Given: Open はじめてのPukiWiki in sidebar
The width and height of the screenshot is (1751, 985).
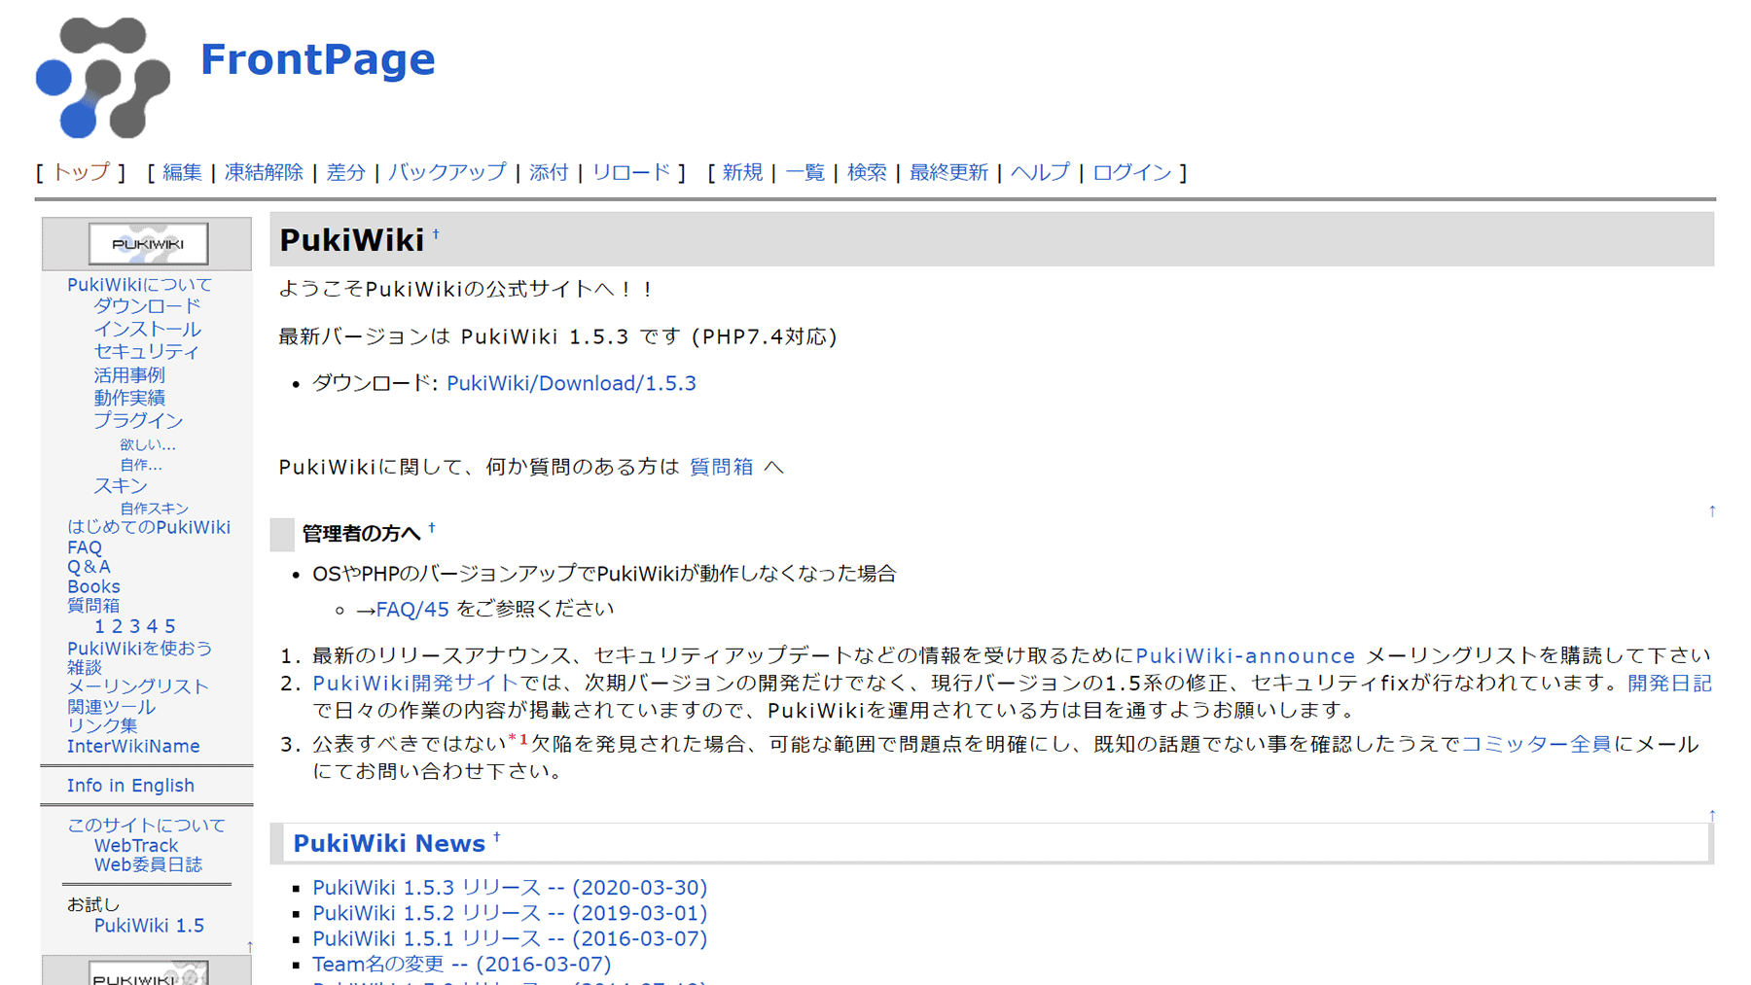Looking at the screenshot, I should tap(149, 527).
